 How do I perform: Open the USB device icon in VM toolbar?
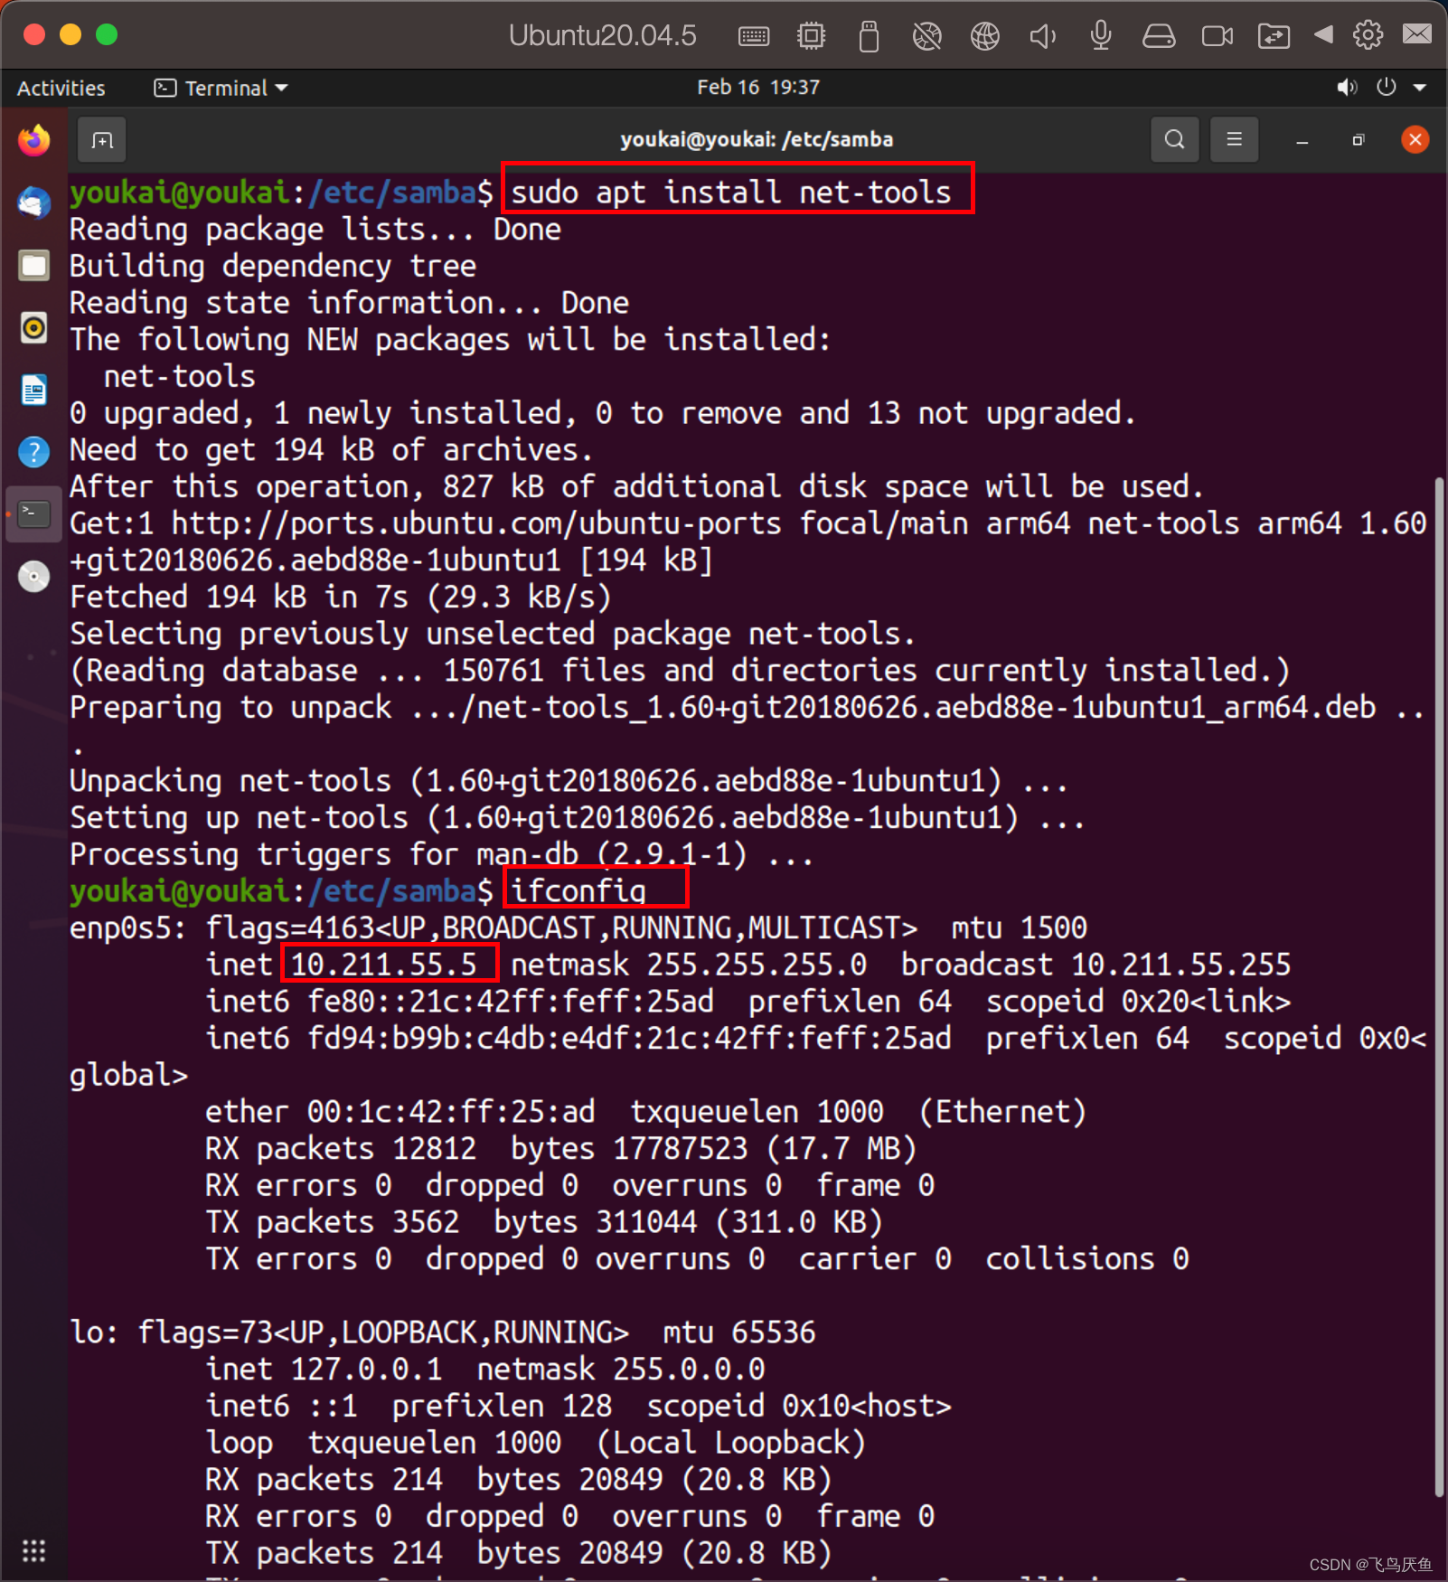[x=869, y=36]
